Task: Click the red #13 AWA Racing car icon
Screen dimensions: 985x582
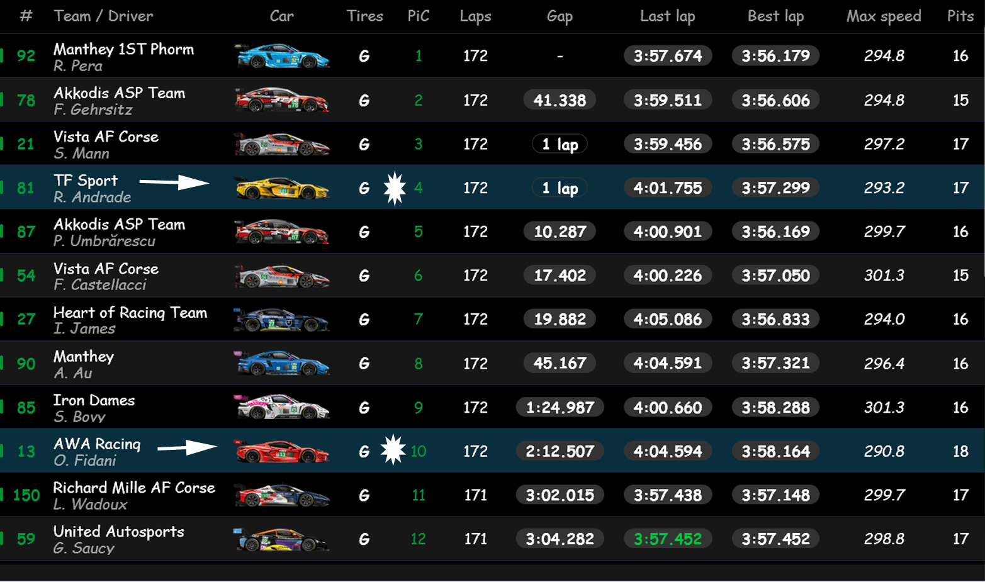Action: (x=281, y=451)
